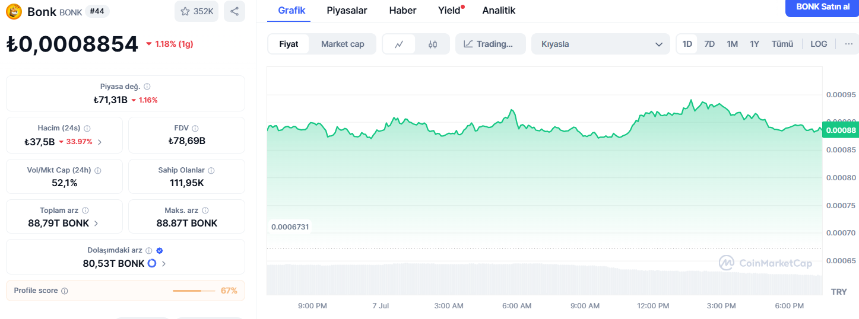Click the 12:00 PM axis label
The width and height of the screenshot is (859, 319).
[653, 306]
